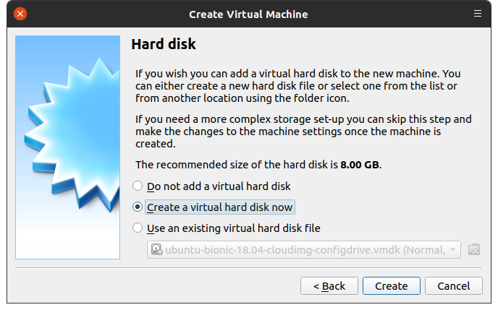Screen dimensions: 498x310
Task: Click the folder icon to browse disk files
Action: [474, 250]
